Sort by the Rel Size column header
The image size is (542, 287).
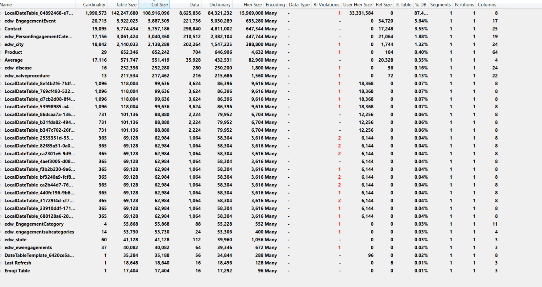point(383,5)
